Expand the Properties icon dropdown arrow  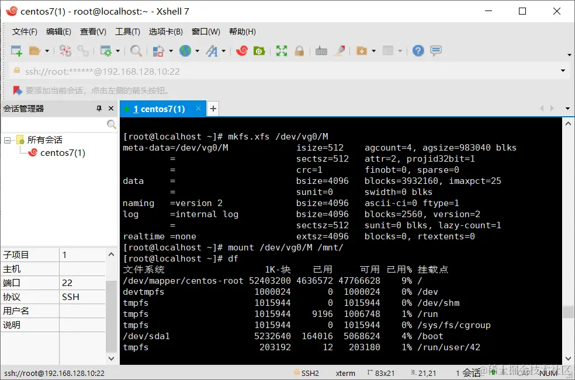coord(117,51)
